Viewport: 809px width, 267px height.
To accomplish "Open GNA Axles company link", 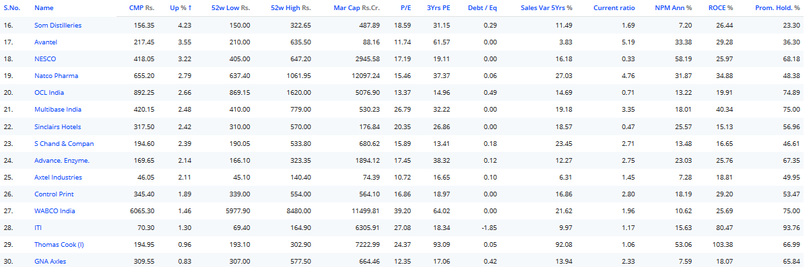I will [x=51, y=261].
